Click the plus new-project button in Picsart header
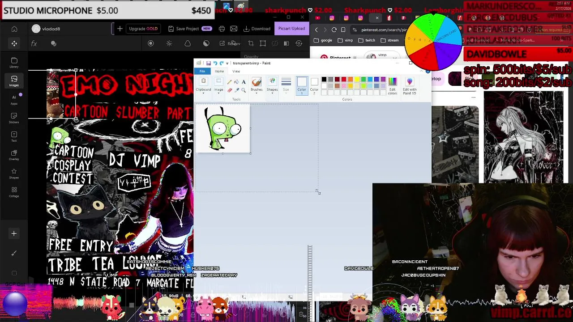Image resolution: width=573 pixels, height=322 pixels. click(120, 29)
